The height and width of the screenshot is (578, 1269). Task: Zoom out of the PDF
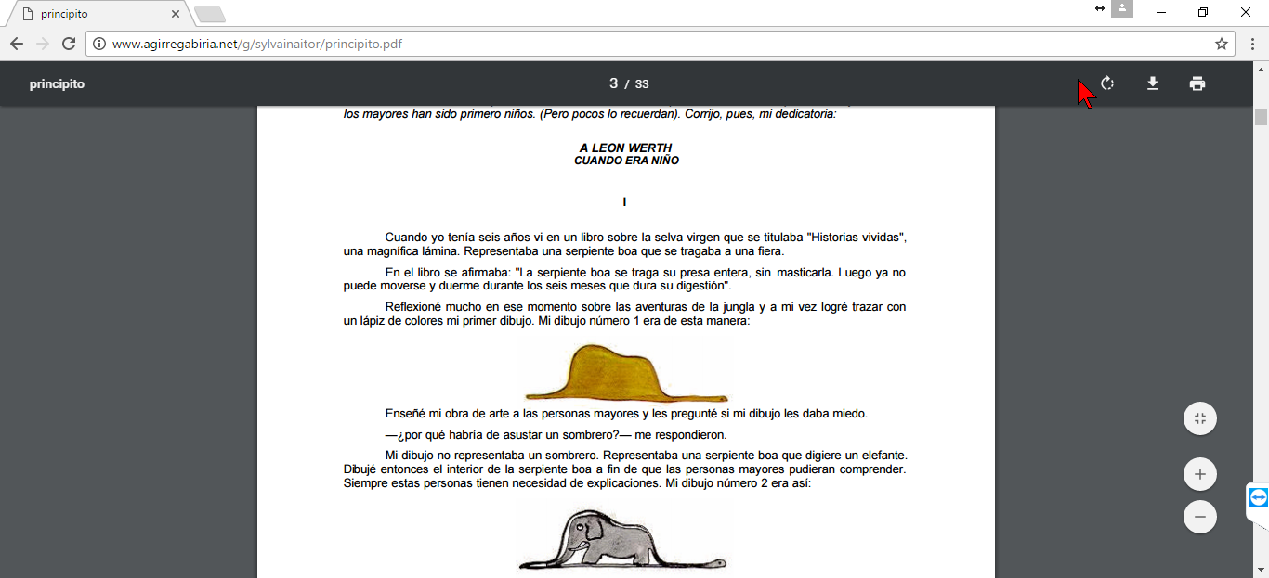[1200, 517]
